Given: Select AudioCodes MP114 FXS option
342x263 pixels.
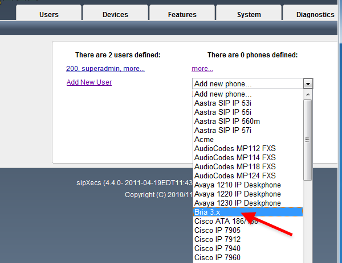Looking at the screenshot, I should (x=248, y=157).
